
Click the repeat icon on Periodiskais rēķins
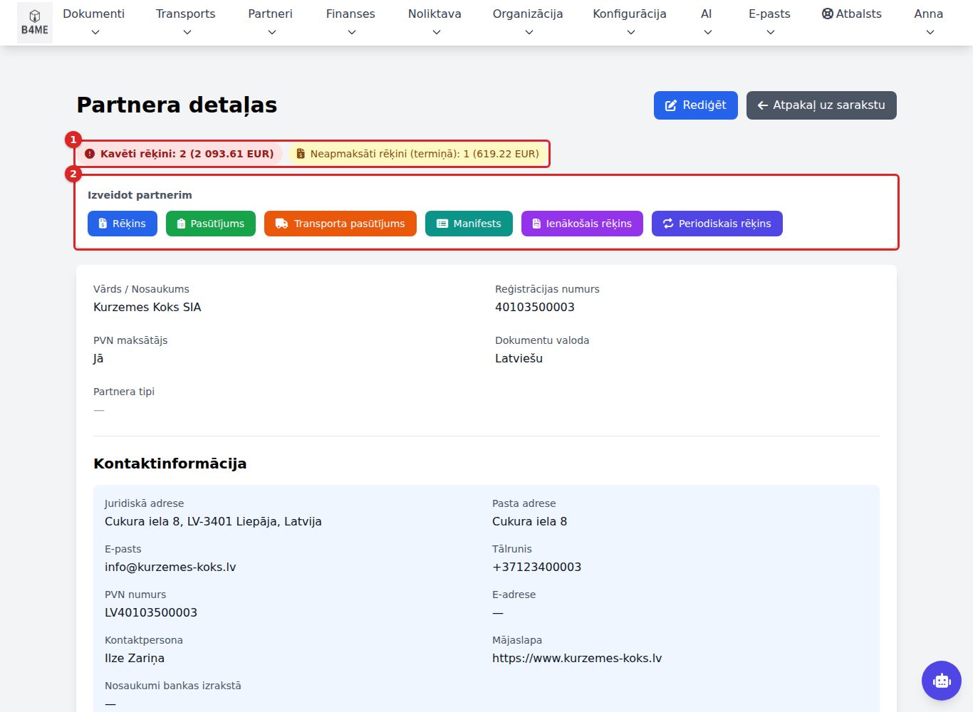668,224
